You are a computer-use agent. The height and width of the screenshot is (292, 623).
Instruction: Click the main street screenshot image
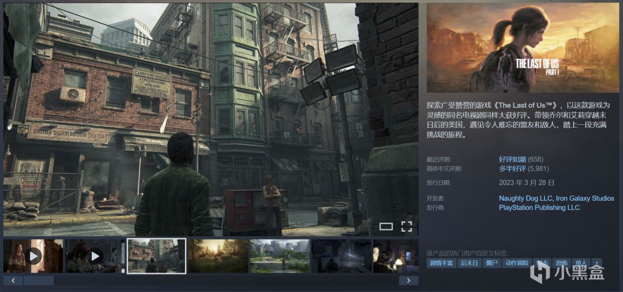coord(211,120)
